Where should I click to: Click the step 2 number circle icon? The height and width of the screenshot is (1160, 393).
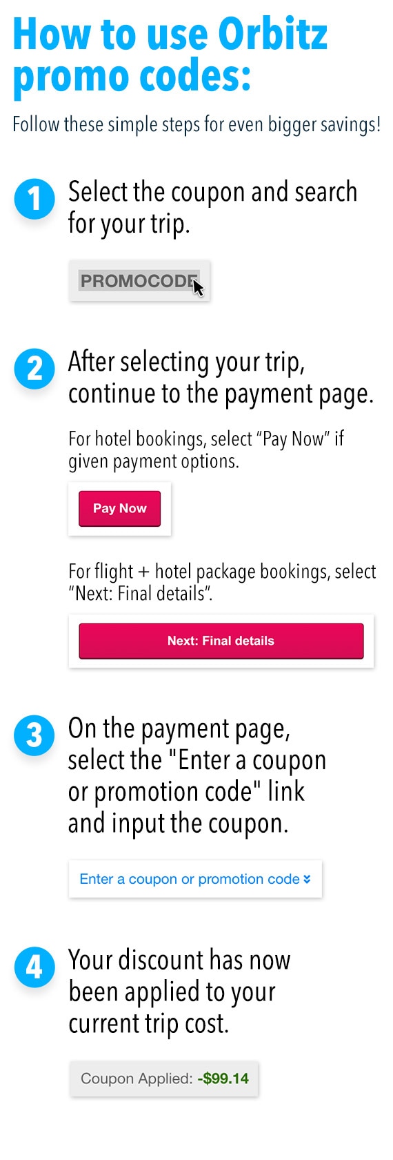click(x=34, y=369)
